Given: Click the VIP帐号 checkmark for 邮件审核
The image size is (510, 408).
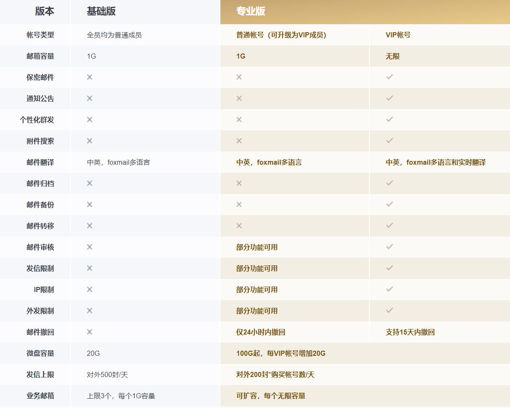Looking at the screenshot, I should coord(389,247).
